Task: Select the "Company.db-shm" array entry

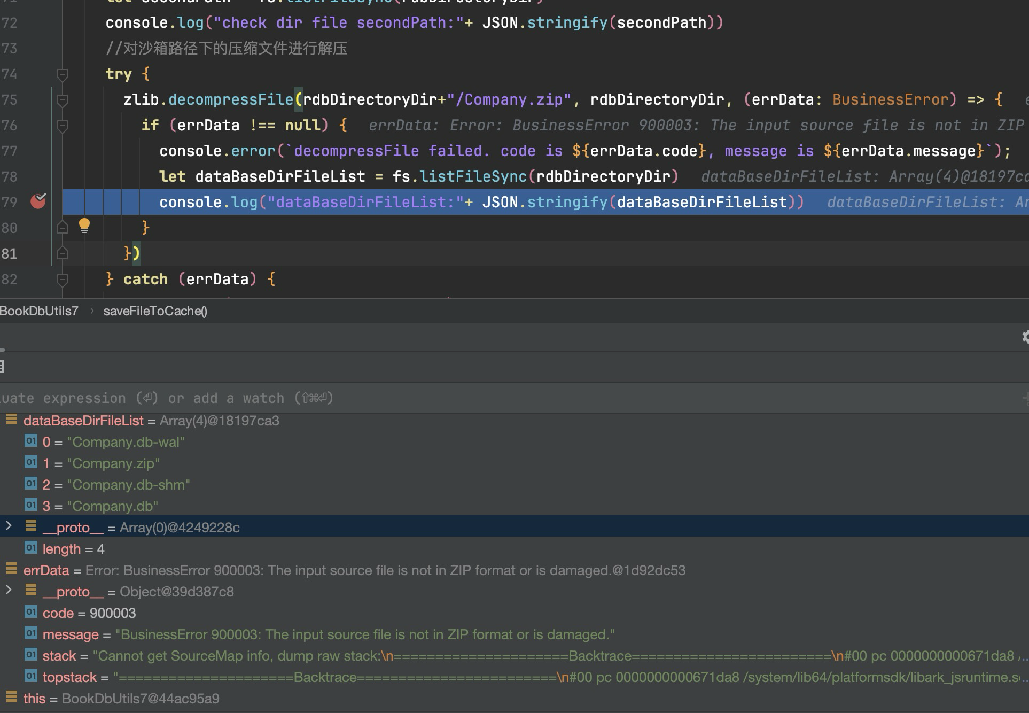Action: 514,485
